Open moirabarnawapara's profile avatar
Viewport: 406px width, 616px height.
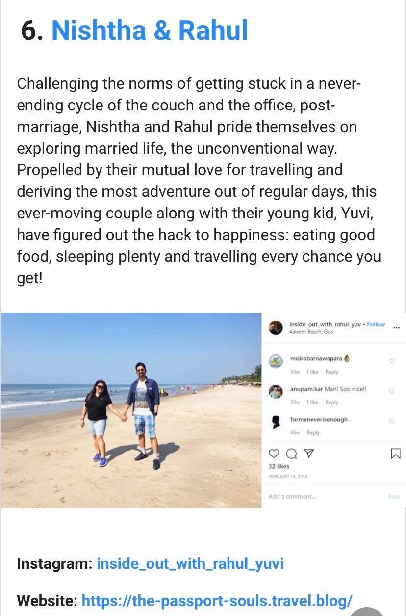pos(276,361)
